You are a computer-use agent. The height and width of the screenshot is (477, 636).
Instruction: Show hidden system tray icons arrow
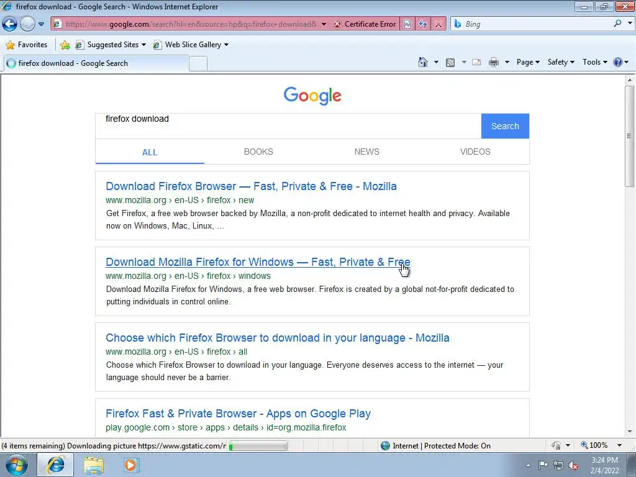528,465
